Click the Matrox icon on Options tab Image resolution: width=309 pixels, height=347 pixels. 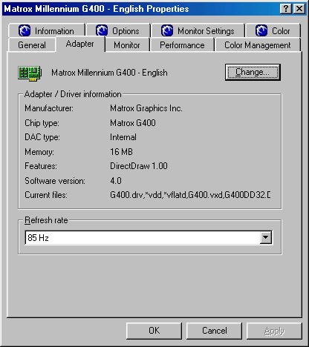coord(102,31)
